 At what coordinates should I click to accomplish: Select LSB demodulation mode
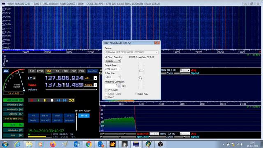coord(57,71)
